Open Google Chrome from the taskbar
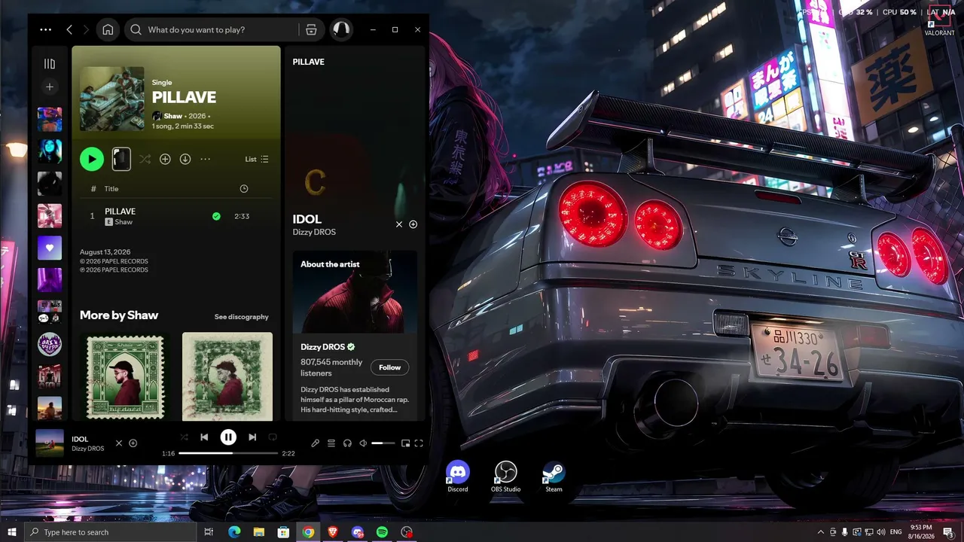964x542 pixels. 308,532
